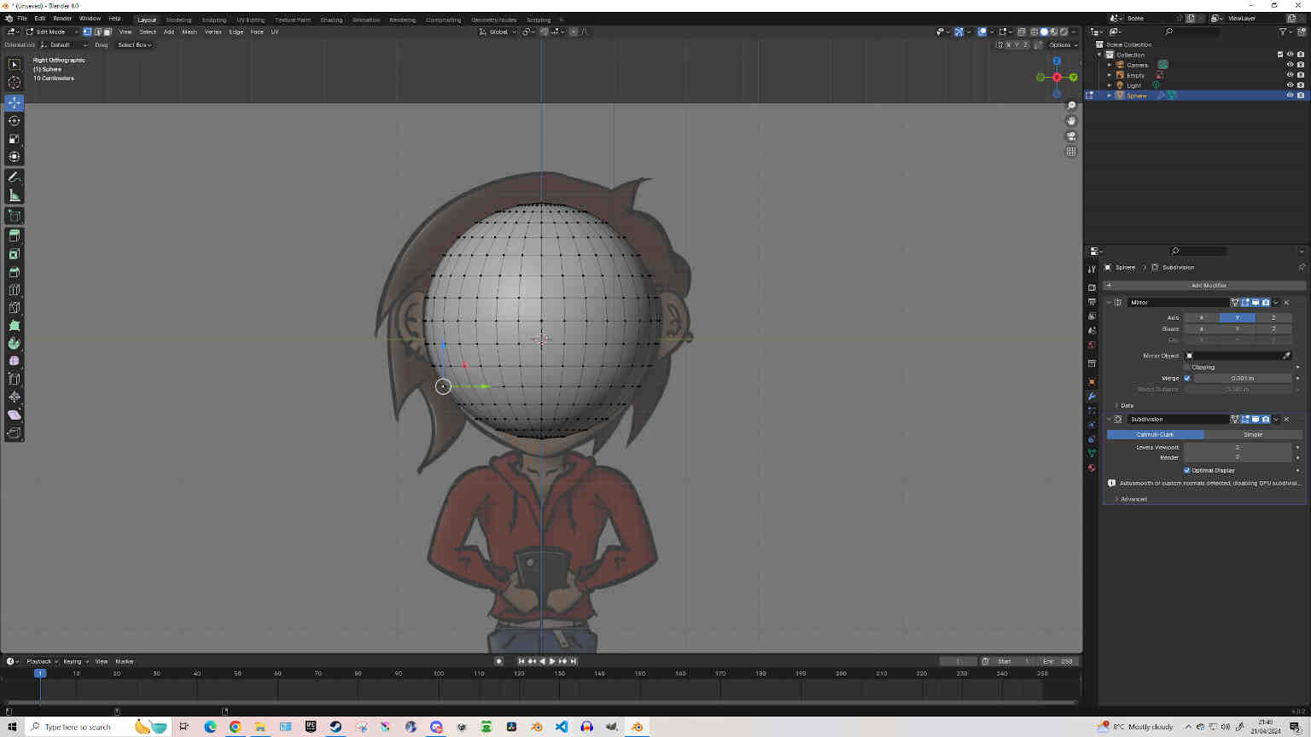The height and width of the screenshot is (737, 1311).
Task: Switch to Sculpting workspace tab
Action: [x=213, y=20]
